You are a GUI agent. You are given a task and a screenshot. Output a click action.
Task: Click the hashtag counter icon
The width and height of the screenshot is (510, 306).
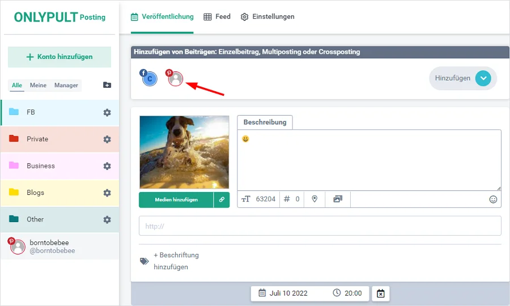pos(287,199)
